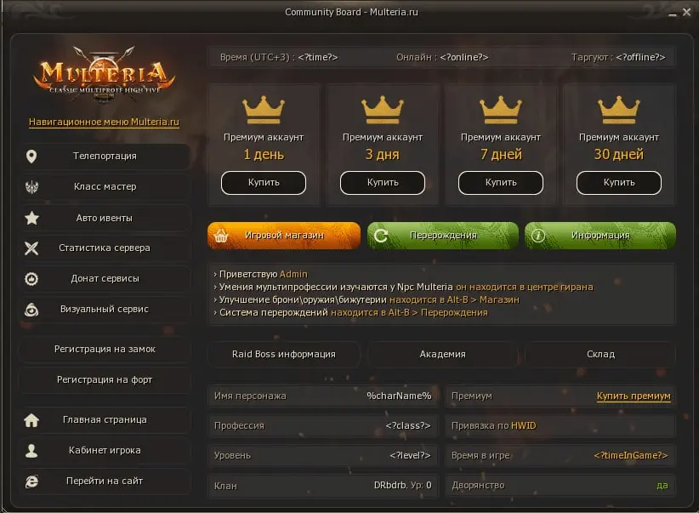Open the Информация green button

click(600, 236)
